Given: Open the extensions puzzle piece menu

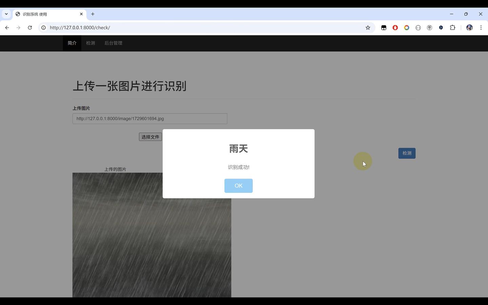Looking at the screenshot, I should (452, 27).
